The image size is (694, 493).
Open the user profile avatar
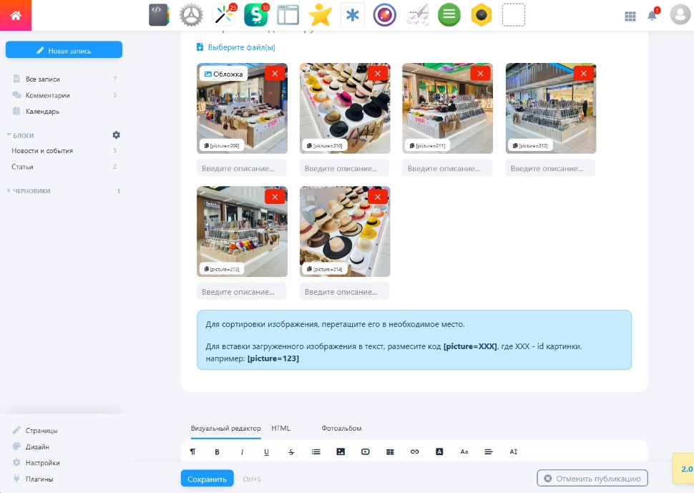[x=680, y=14]
